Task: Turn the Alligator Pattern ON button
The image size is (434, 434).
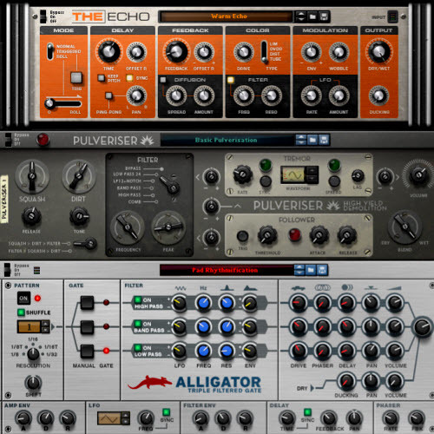Action: coord(23,299)
